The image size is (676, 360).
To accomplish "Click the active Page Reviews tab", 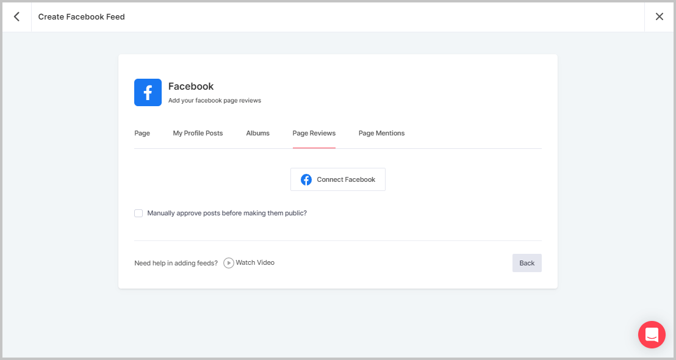I will coord(314,133).
